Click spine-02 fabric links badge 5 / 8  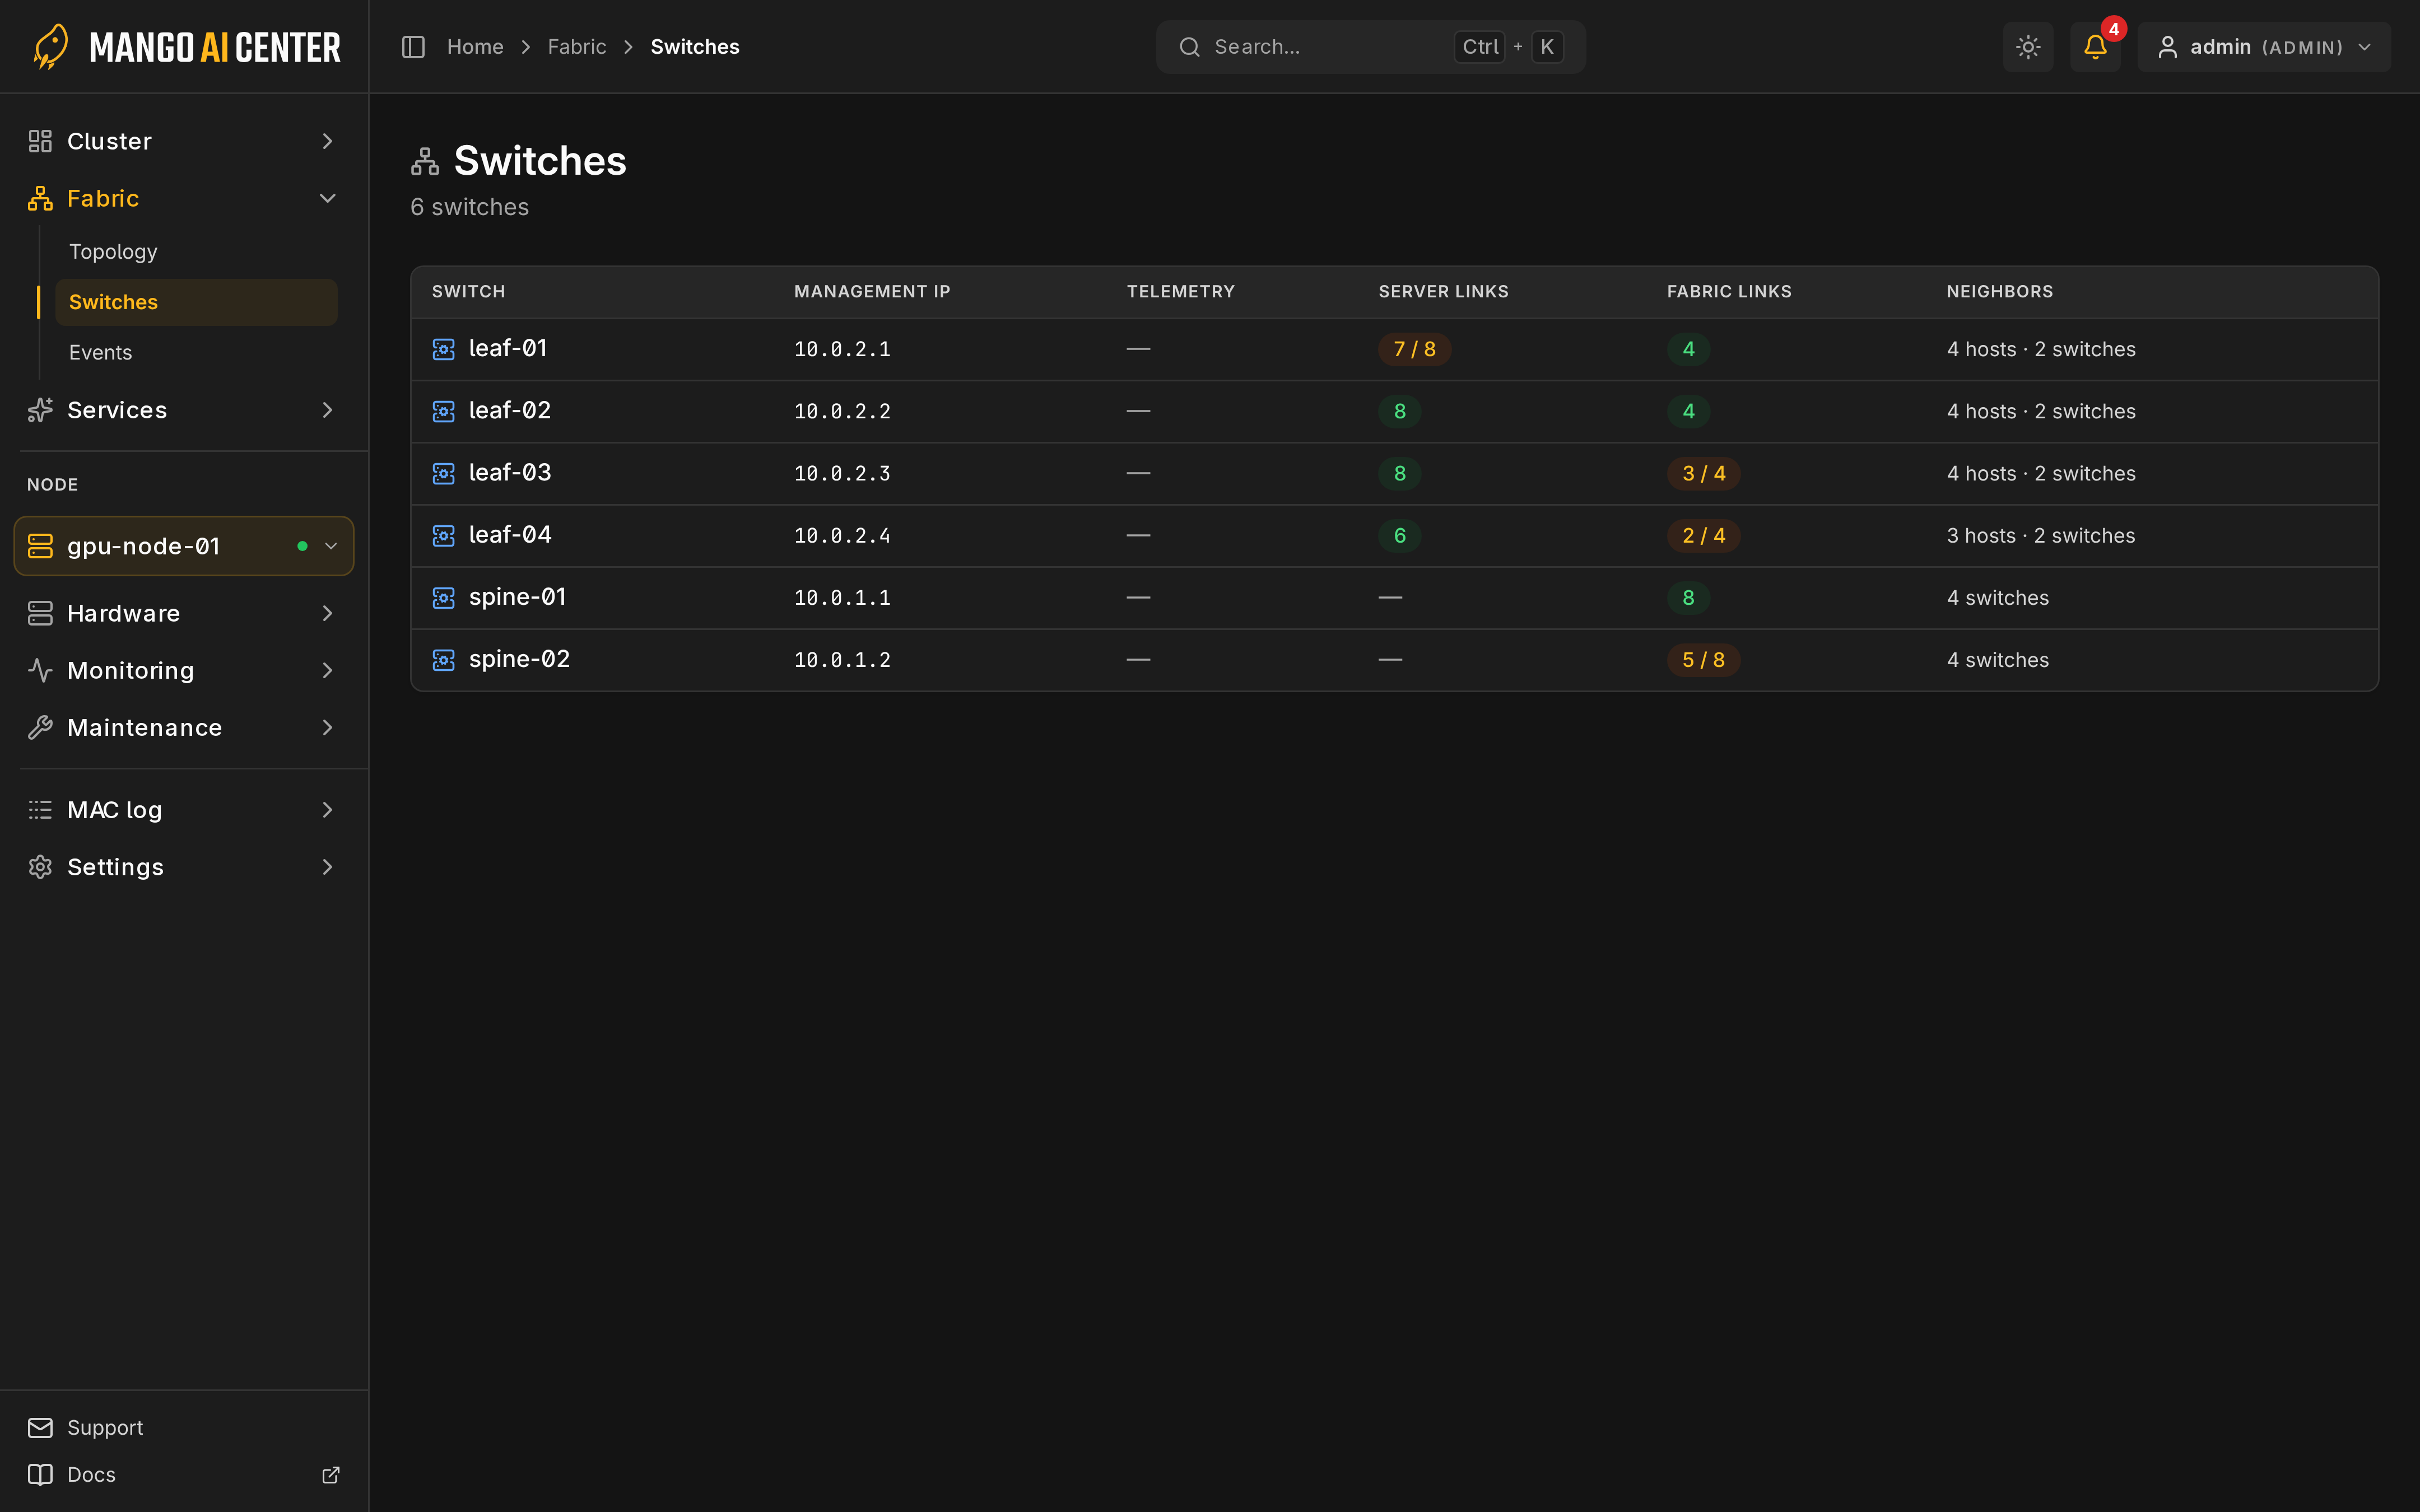(x=1703, y=660)
